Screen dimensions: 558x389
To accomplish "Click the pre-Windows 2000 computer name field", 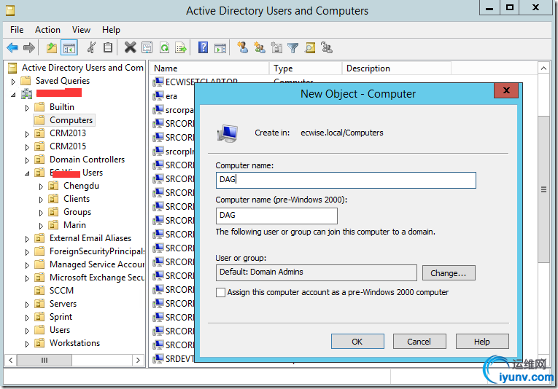I will click(276, 216).
